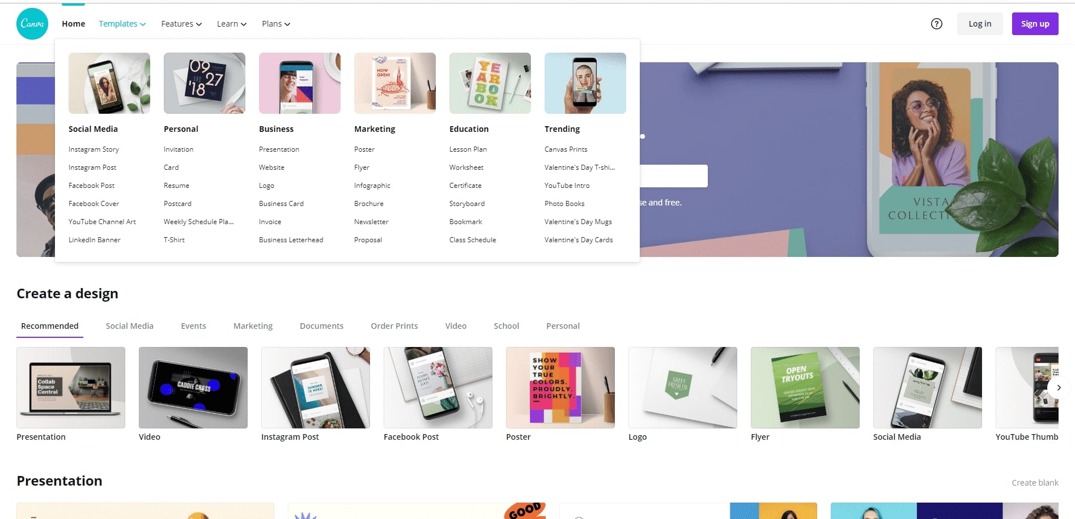
Task: Click the Log in button
Action: 980,24
